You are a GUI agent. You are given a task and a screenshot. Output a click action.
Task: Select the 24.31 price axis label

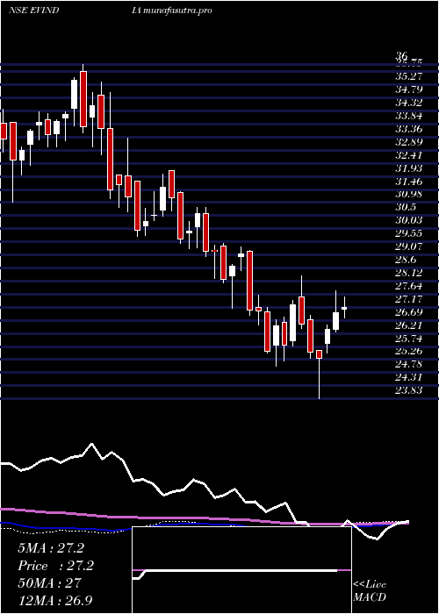coord(409,377)
